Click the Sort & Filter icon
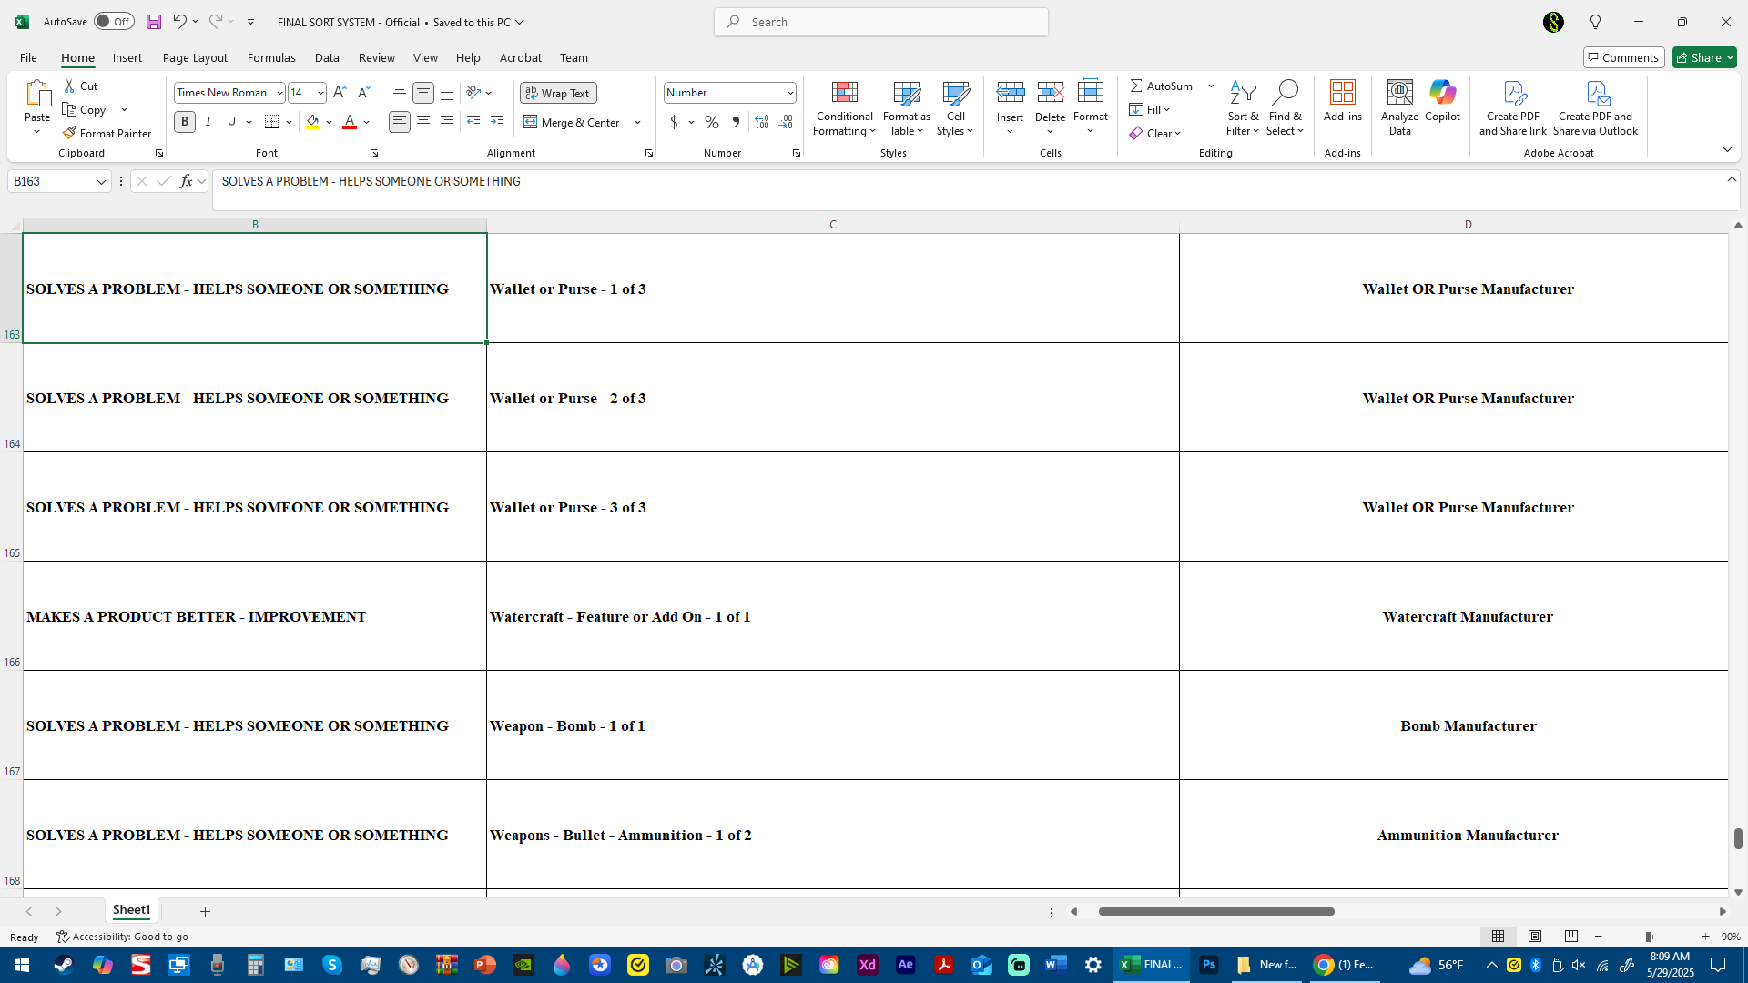The image size is (1748, 983). tap(1242, 109)
